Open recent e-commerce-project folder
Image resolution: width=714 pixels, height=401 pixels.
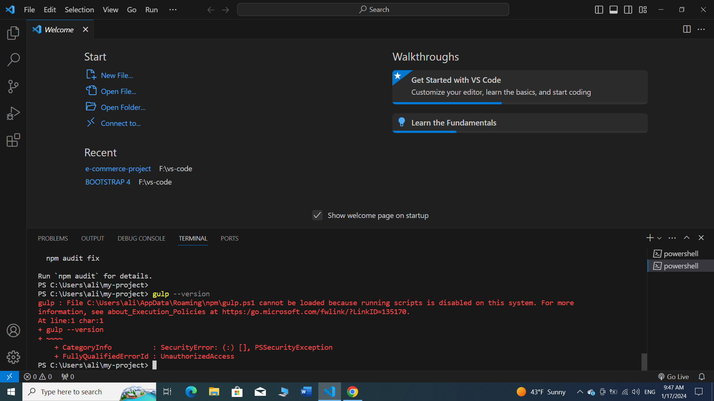click(x=118, y=169)
